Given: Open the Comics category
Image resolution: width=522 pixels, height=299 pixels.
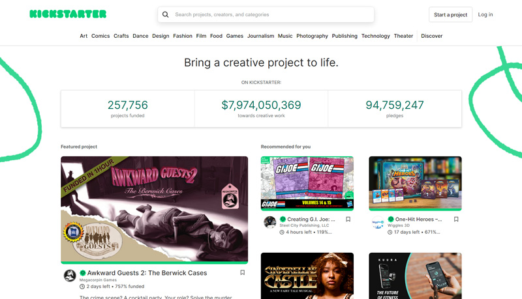Looking at the screenshot, I should [x=100, y=36].
